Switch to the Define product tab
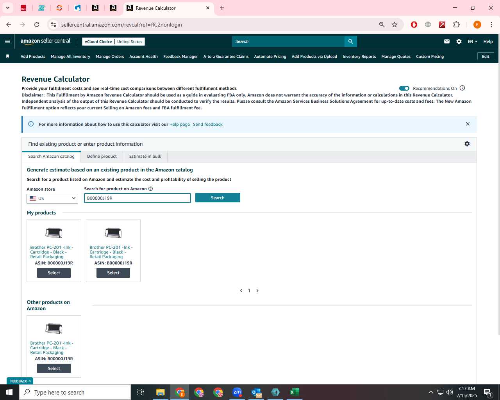 pos(102,156)
